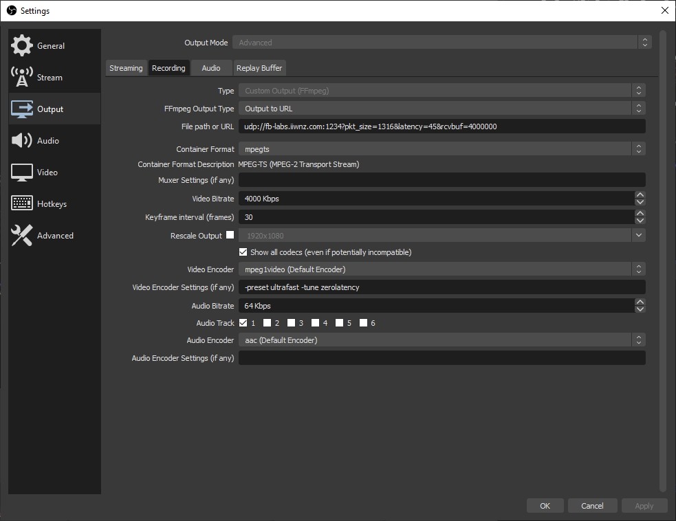
Task: Click the Keyframe interval value field
Action: (x=436, y=217)
